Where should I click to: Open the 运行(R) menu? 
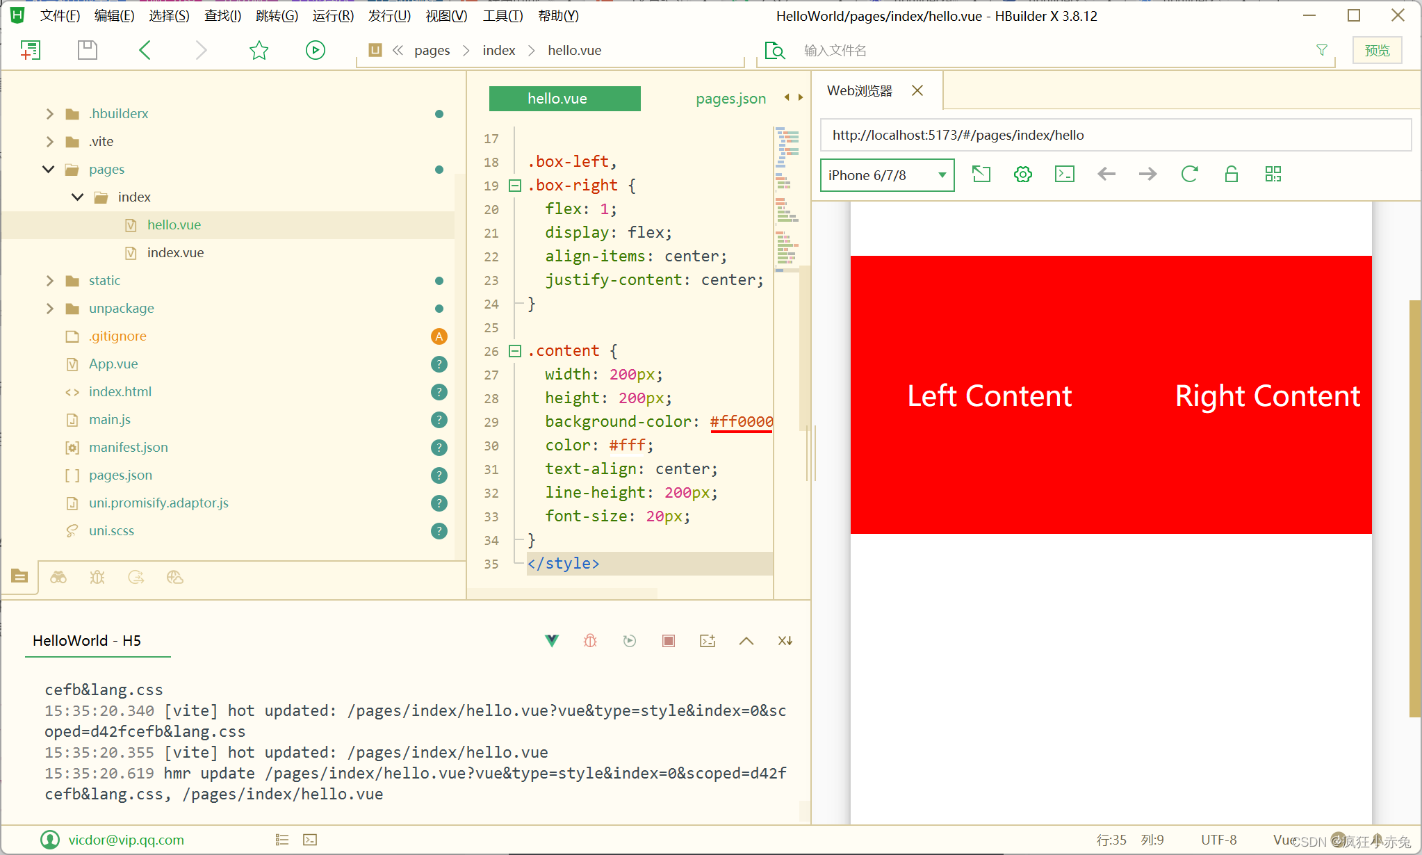pos(333,15)
